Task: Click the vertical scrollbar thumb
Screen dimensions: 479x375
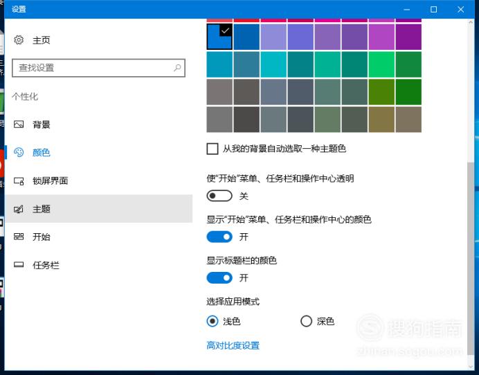Action: pos(471,259)
